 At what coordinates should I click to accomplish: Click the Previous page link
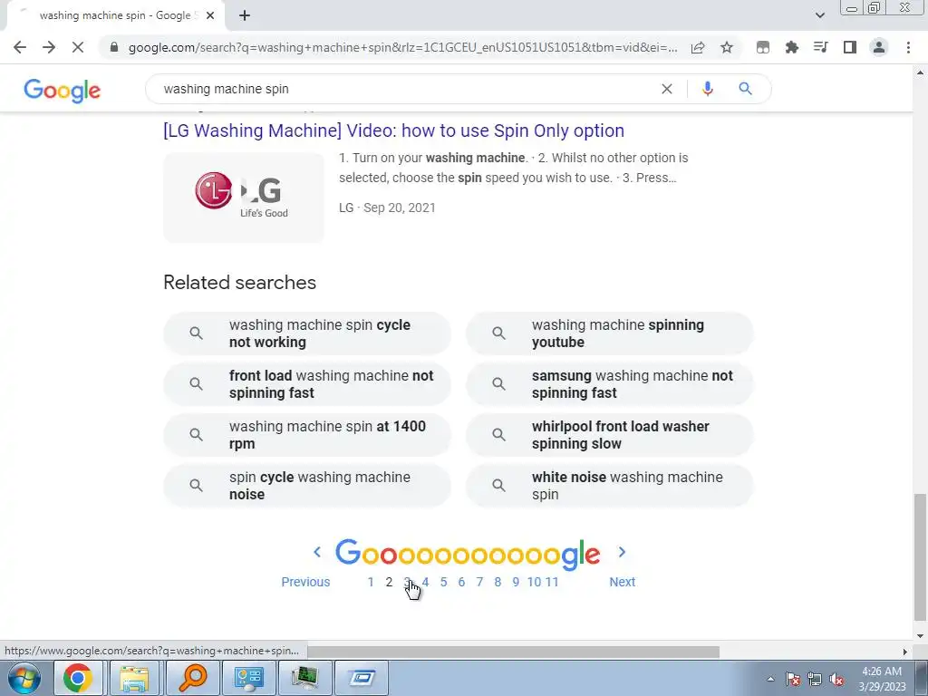pos(305,582)
